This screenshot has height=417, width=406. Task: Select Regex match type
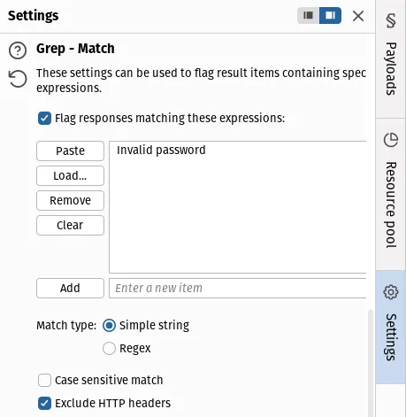[109, 348]
